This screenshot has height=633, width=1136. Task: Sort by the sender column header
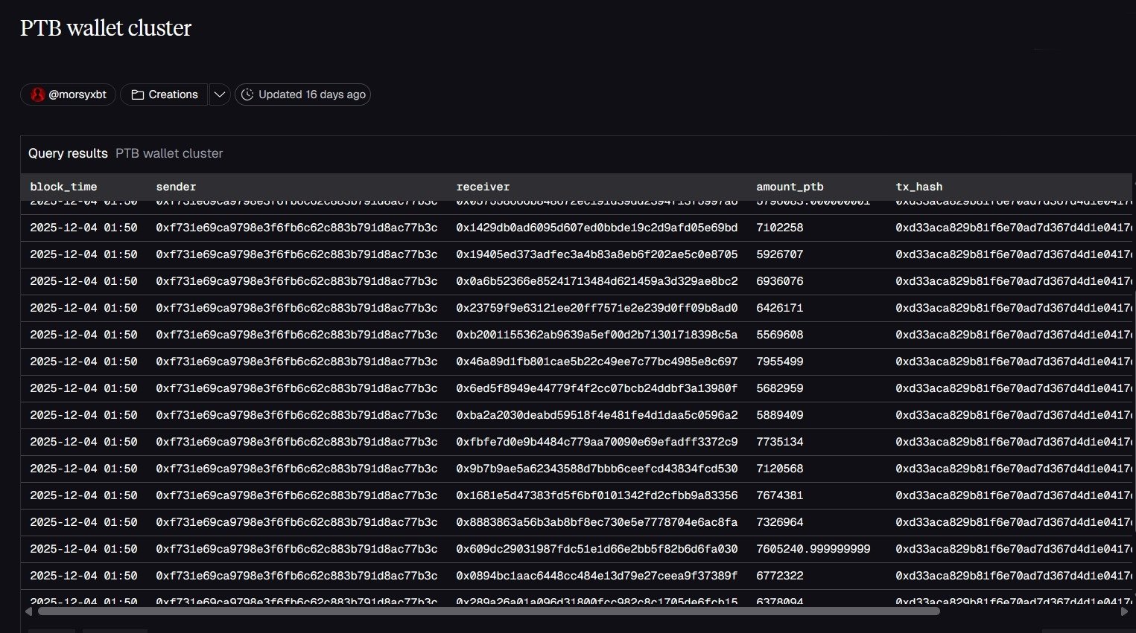pos(176,187)
